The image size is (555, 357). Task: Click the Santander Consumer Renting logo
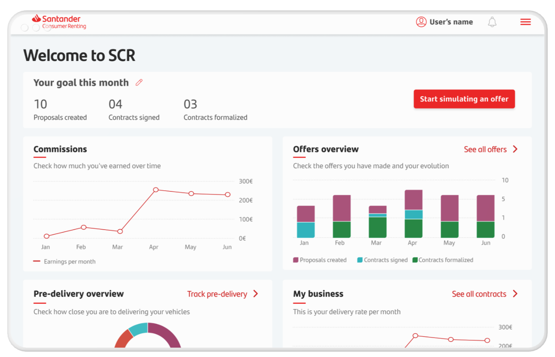click(59, 22)
